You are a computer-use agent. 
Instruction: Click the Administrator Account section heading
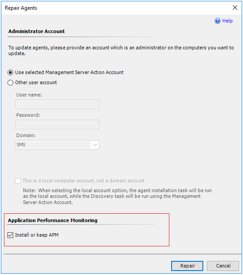tap(37, 31)
